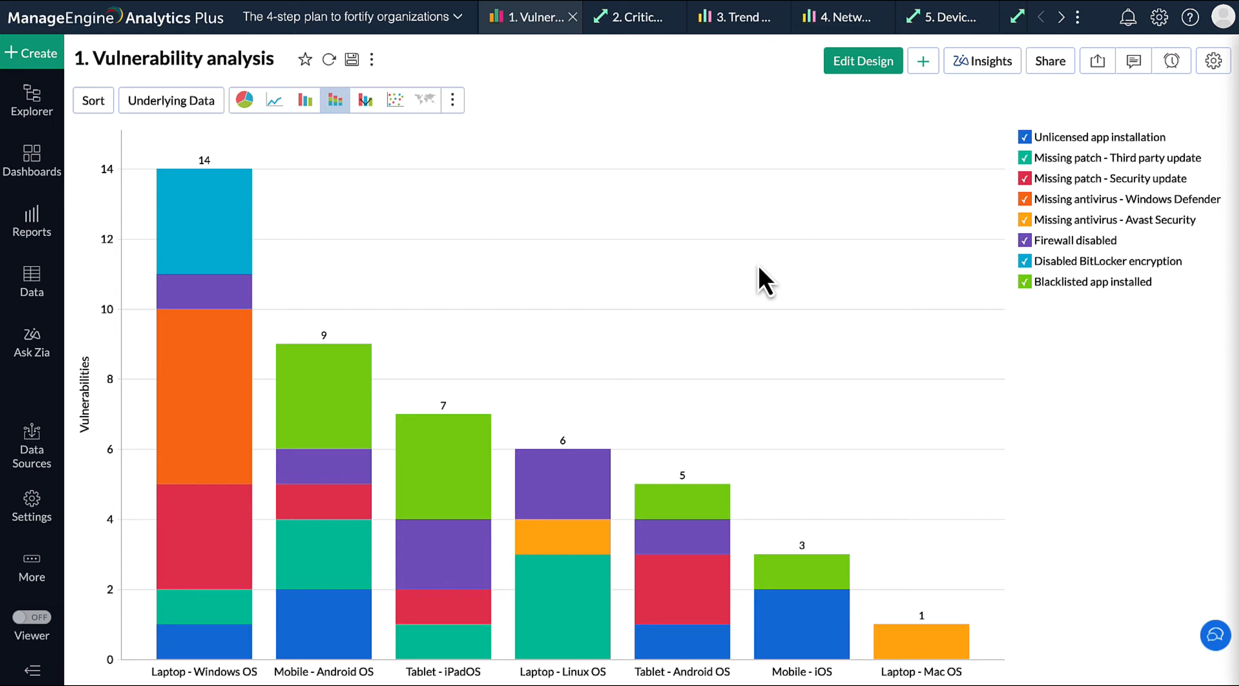Viewport: 1239px width, 686px height.
Task: Uncheck the Blacklisted app installed checkbox
Action: click(x=1025, y=282)
